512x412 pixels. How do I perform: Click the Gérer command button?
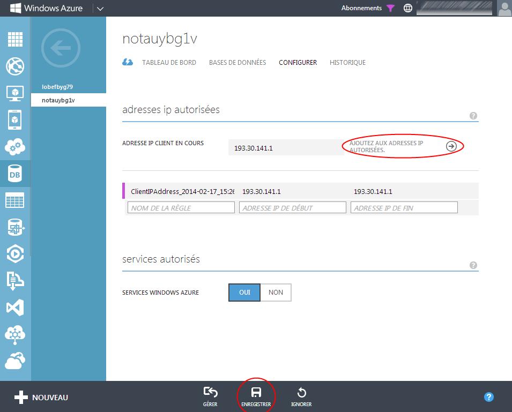(210, 396)
